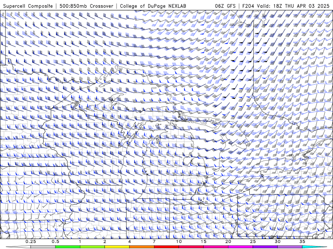Click the red segment after 7
333x249 pixels.
click(x=166, y=247)
